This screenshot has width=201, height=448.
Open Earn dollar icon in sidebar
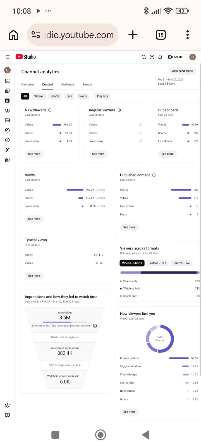point(8,140)
